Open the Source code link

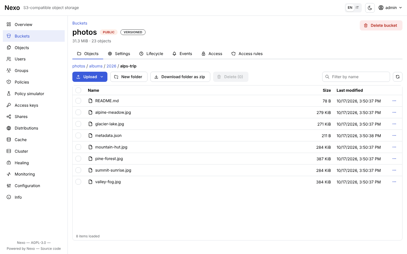(x=51, y=249)
